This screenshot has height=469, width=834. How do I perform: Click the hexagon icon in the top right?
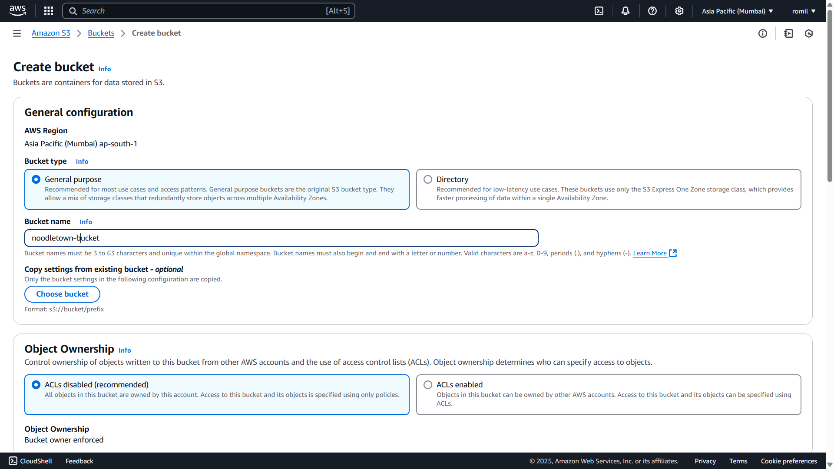[809, 33]
